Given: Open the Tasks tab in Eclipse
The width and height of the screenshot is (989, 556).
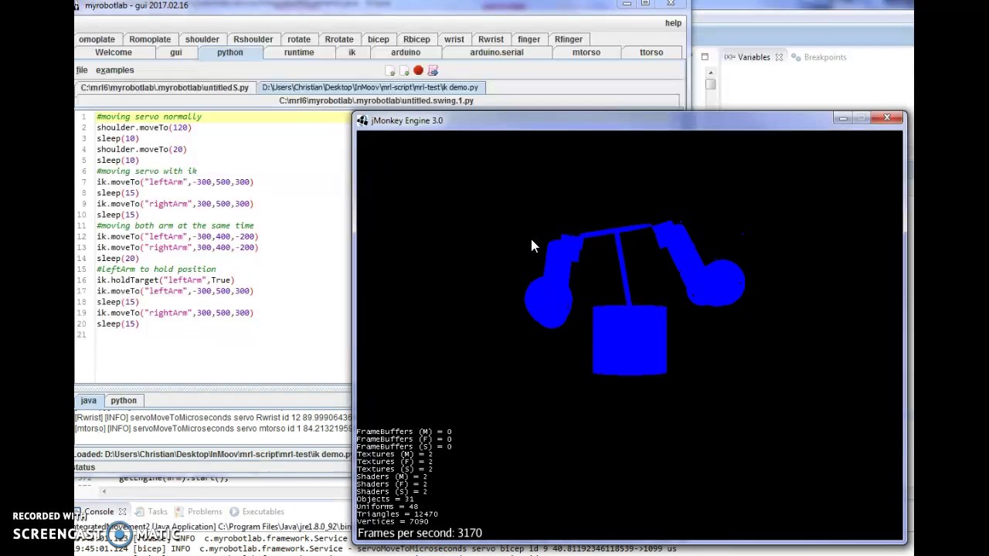Looking at the screenshot, I should click(158, 511).
